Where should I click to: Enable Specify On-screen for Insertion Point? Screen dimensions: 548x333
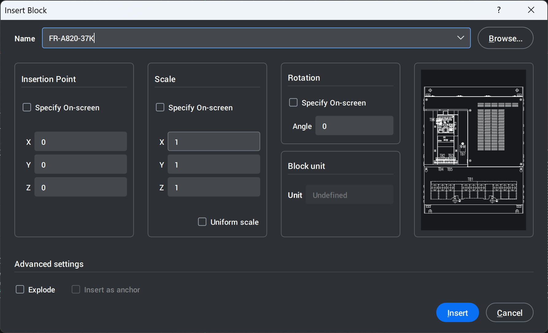point(27,107)
